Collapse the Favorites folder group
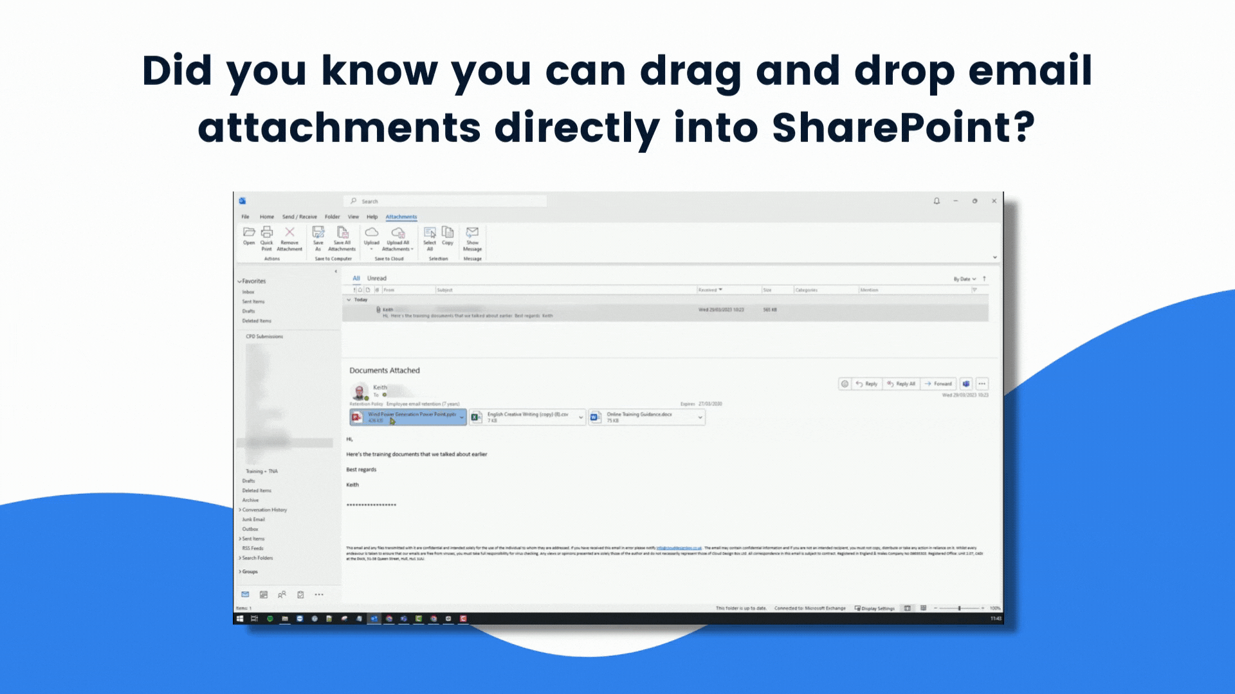 click(240, 281)
